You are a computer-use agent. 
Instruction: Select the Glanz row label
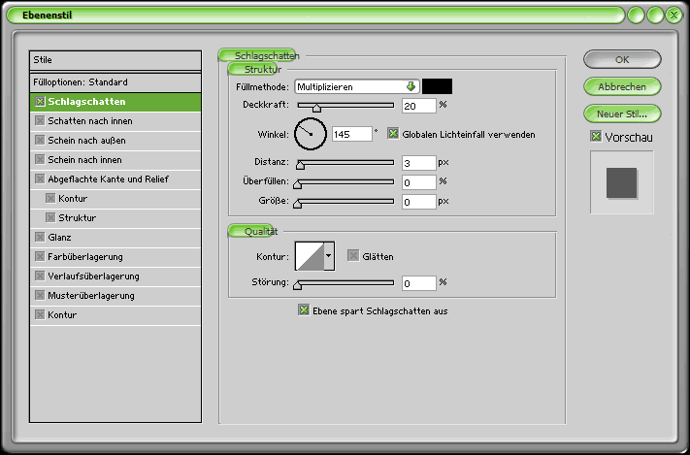59,237
